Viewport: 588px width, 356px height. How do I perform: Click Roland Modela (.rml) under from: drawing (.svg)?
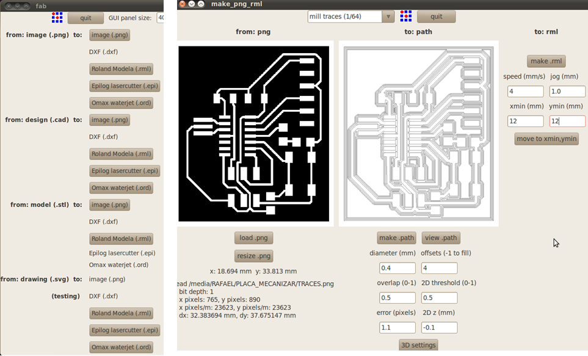(121, 313)
